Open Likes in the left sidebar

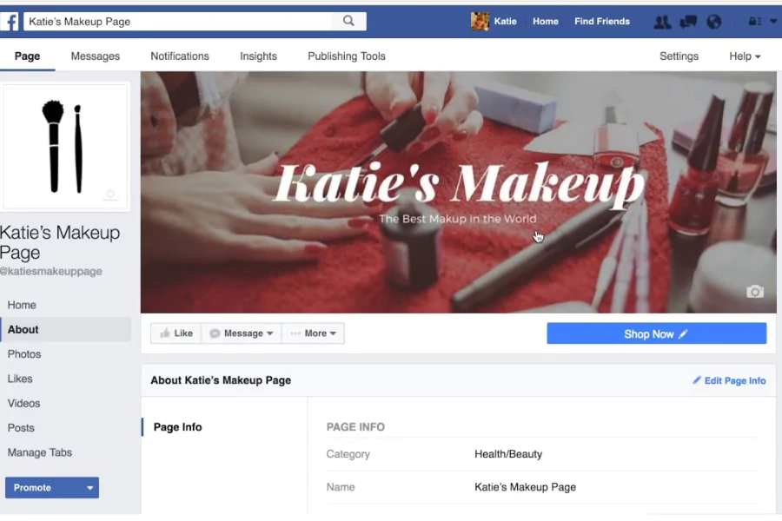(x=20, y=379)
